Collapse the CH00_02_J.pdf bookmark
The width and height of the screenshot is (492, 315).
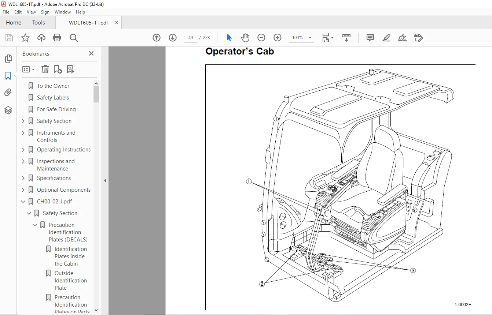[23, 202]
